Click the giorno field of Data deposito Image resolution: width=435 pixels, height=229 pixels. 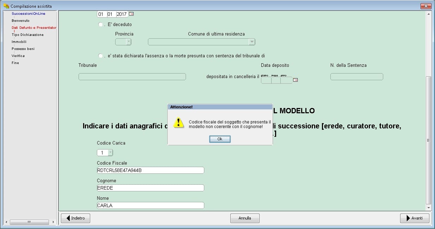pyautogui.click(x=266, y=80)
